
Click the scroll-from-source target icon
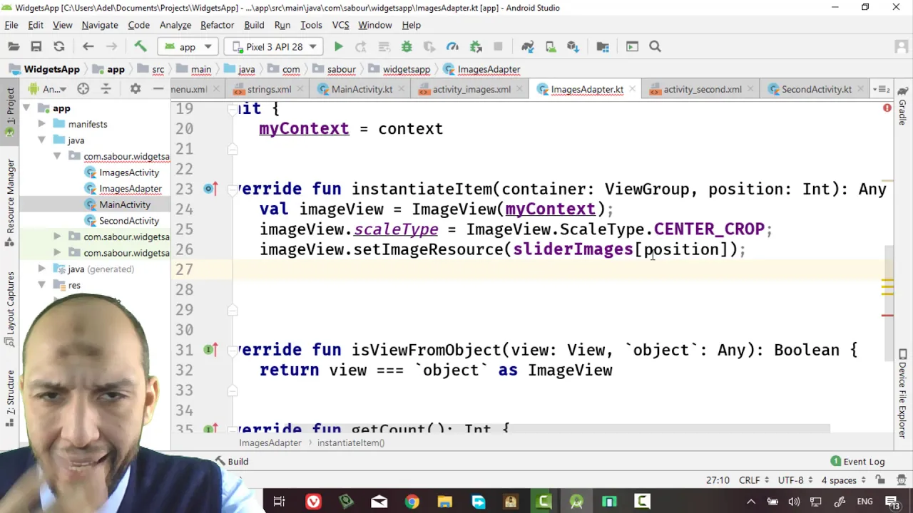83,89
